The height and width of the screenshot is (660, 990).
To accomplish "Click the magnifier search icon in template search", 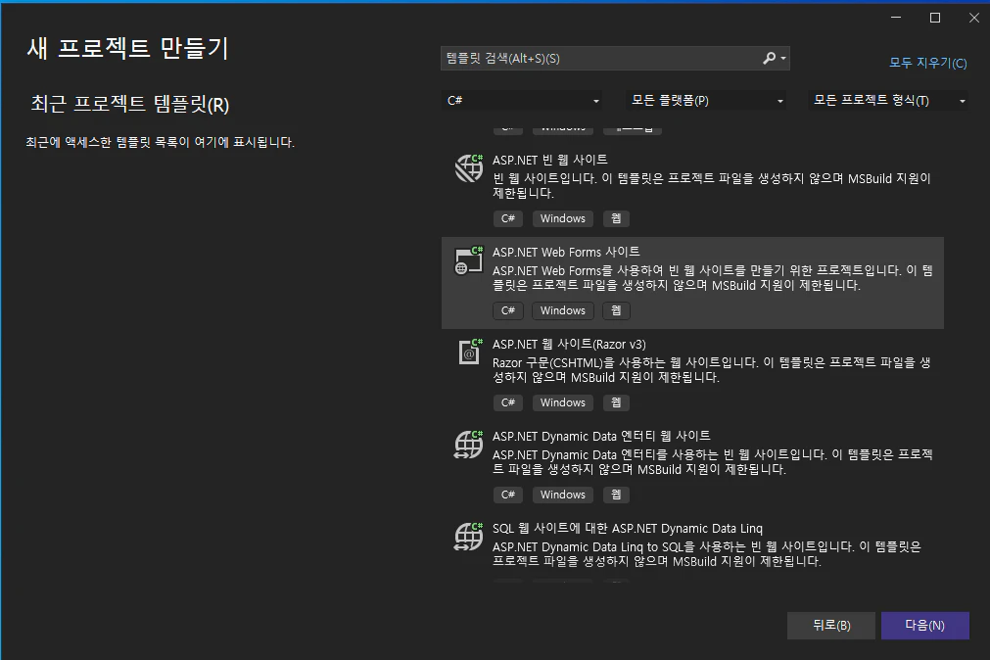I will click(x=769, y=58).
